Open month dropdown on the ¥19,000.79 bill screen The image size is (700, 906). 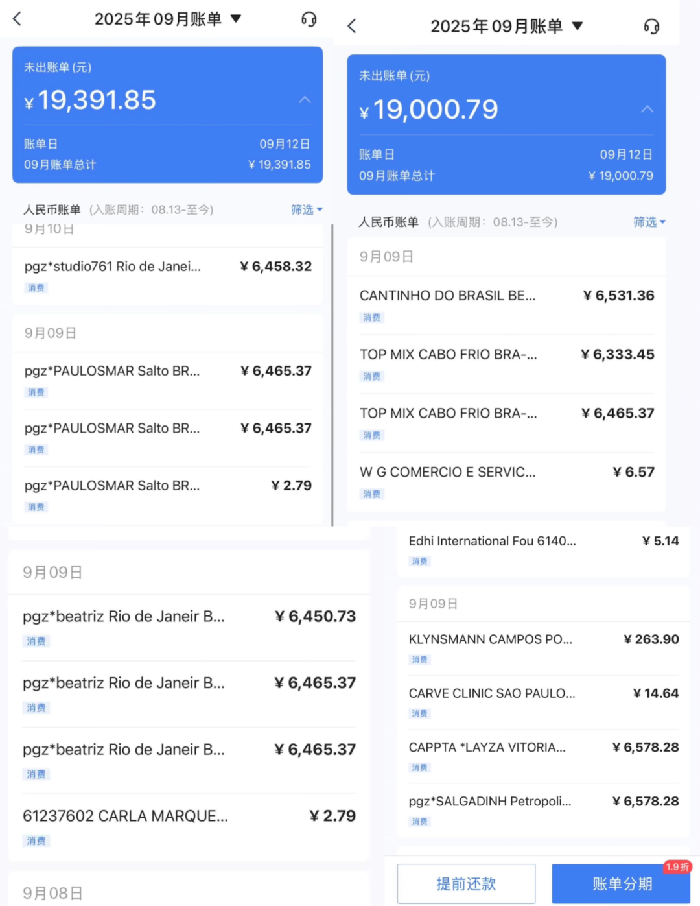pyautogui.click(x=577, y=27)
